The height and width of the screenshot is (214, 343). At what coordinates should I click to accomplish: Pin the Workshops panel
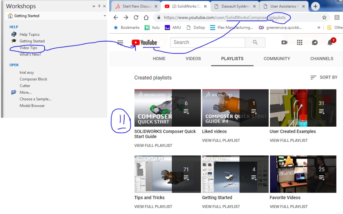pos(99,6)
